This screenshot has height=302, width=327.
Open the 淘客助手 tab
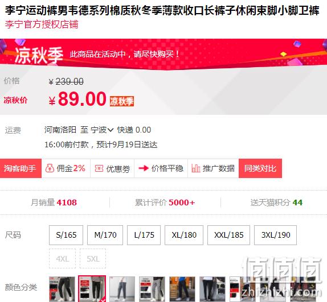[21, 168]
